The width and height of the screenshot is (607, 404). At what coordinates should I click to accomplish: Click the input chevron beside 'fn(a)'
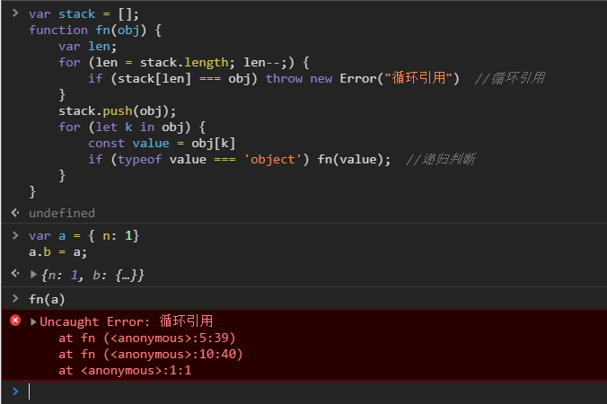pos(14,298)
